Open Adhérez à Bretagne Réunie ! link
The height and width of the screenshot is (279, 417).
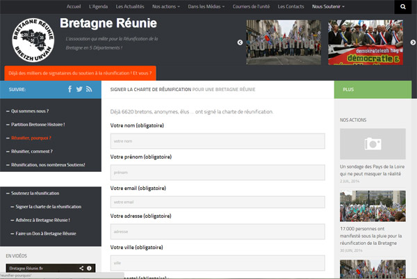pos(43,220)
